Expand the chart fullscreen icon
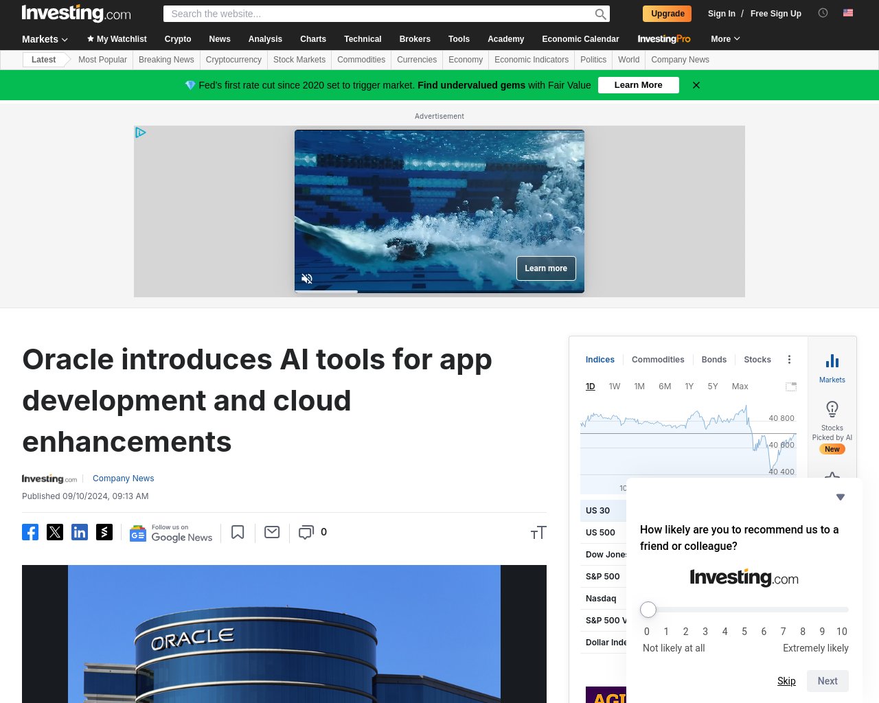 791,387
